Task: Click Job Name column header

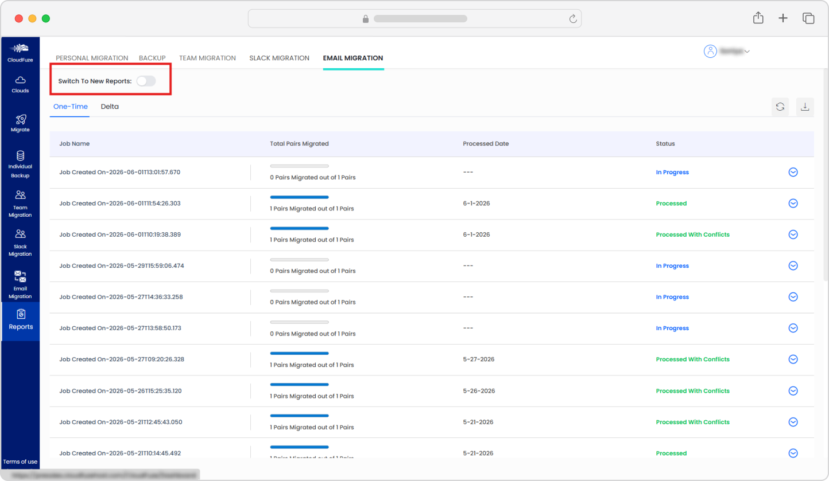Action: click(75, 144)
